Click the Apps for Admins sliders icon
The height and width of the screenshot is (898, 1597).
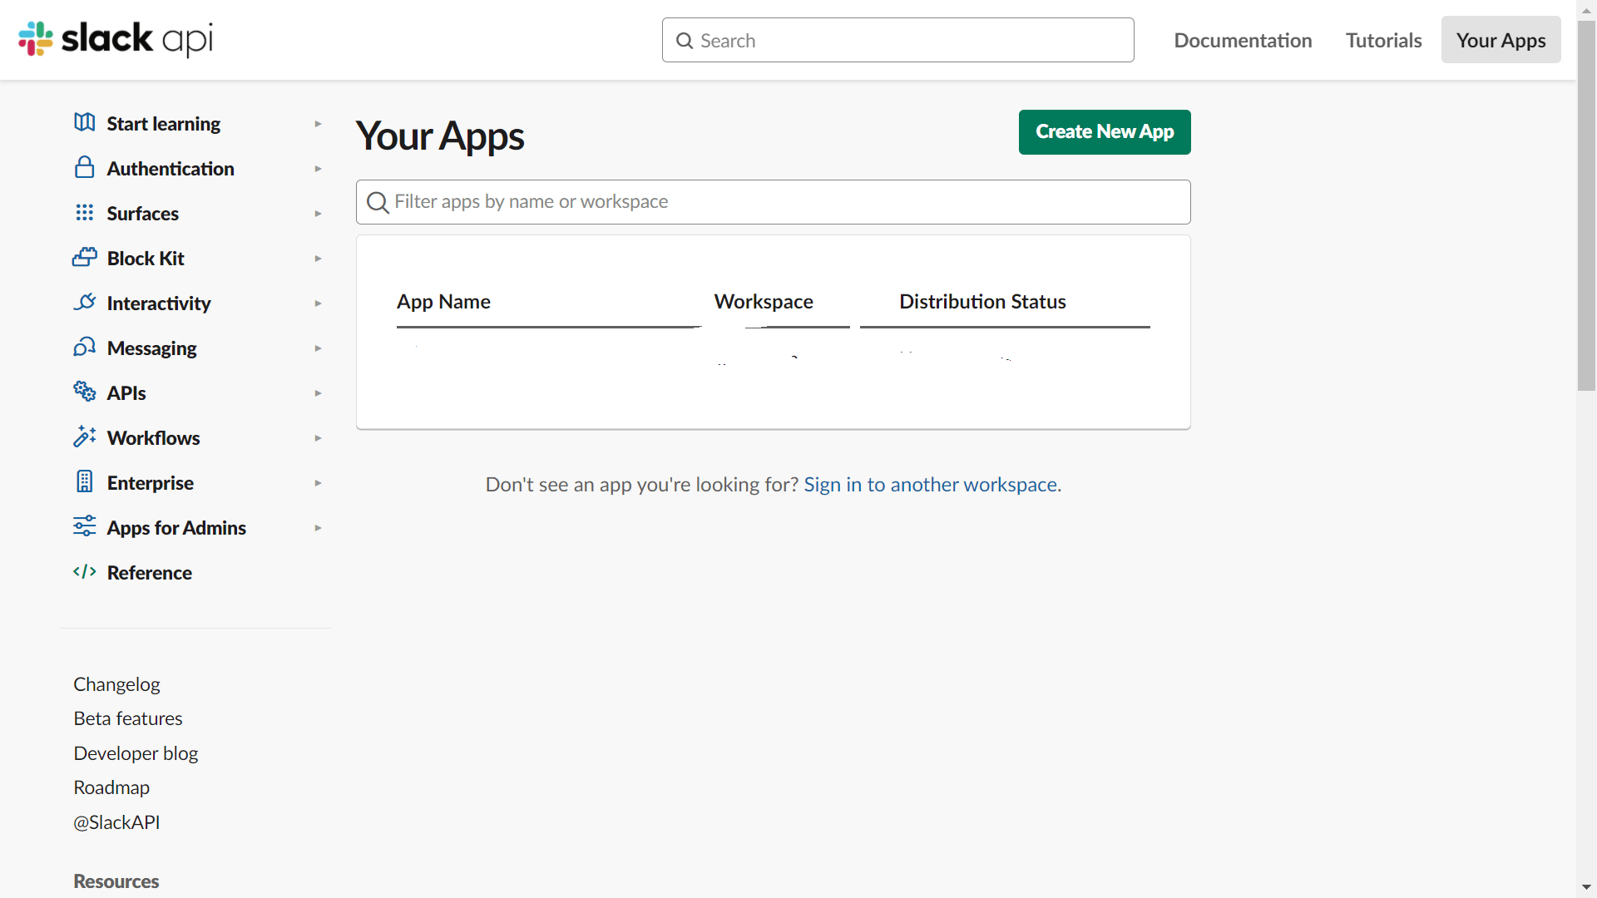(84, 526)
